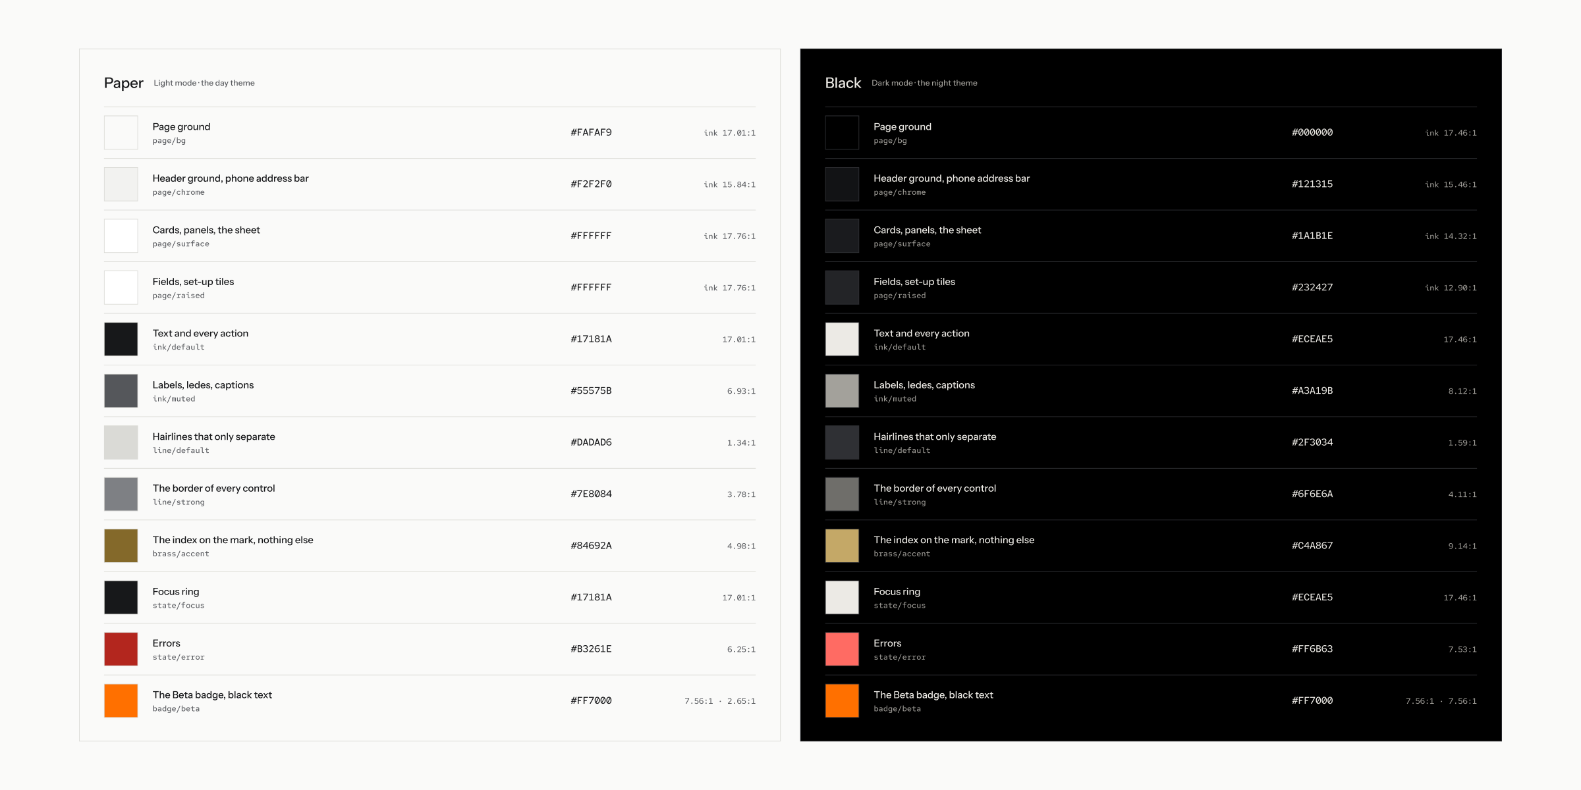Click the Paper page/raised swatch
Screen dimensions: 1581x790
click(121, 288)
